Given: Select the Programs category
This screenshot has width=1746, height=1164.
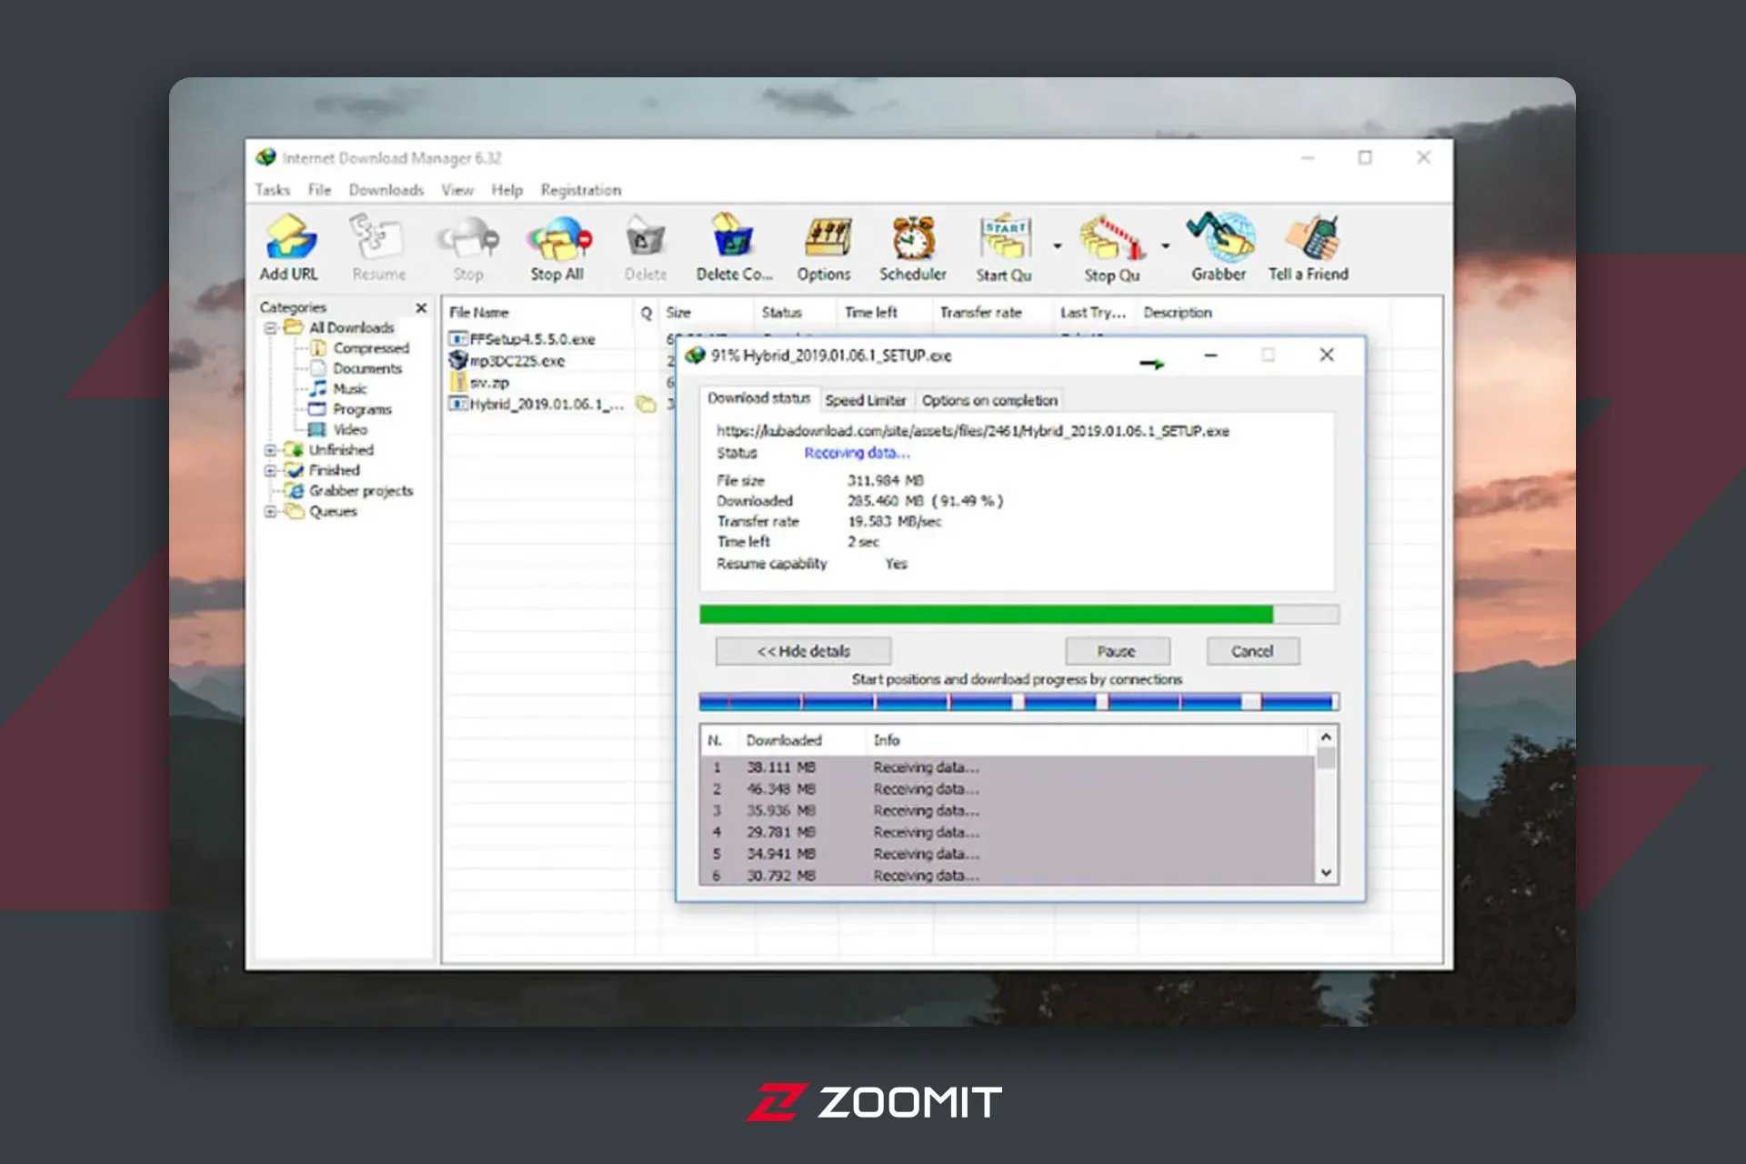Looking at the screenshot, I should pyautogui.click(x=351, y=409).
